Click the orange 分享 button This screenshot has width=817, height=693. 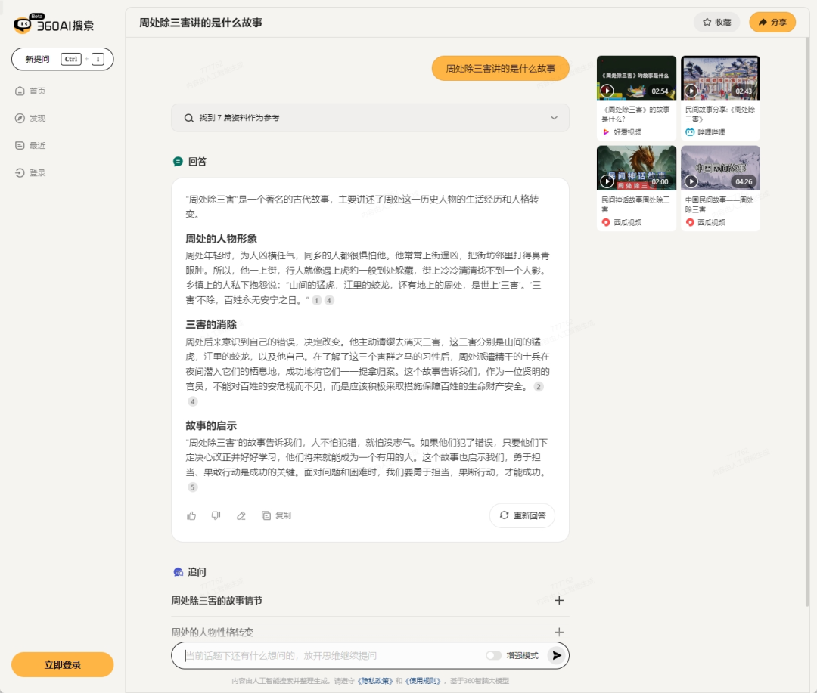click(772, 23)
